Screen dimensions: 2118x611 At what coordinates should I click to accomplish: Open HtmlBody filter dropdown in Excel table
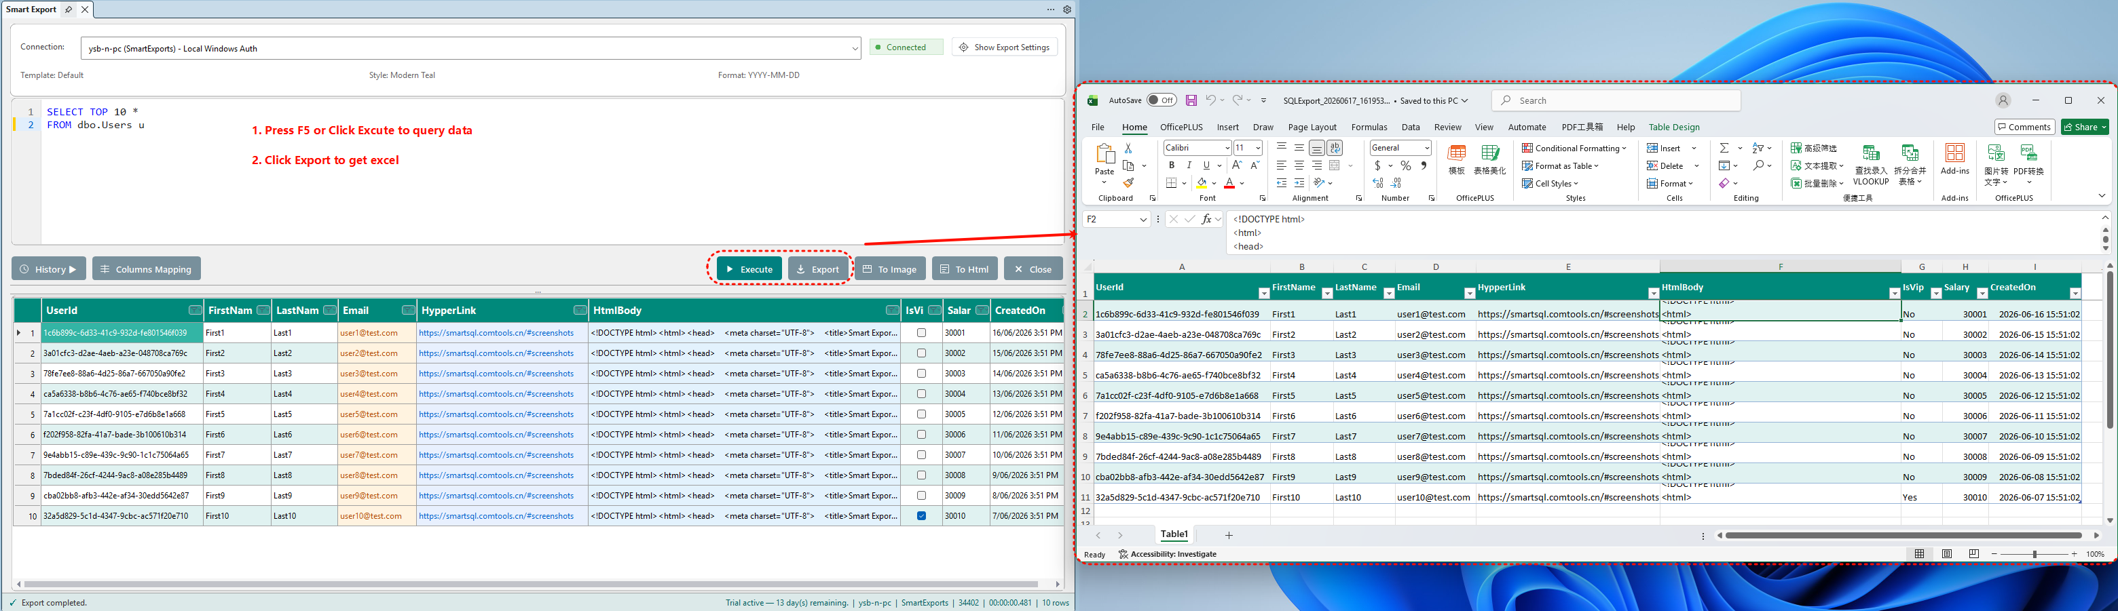1895,293
